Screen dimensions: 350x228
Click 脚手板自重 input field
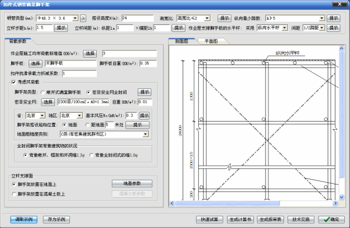pos(148,63)
